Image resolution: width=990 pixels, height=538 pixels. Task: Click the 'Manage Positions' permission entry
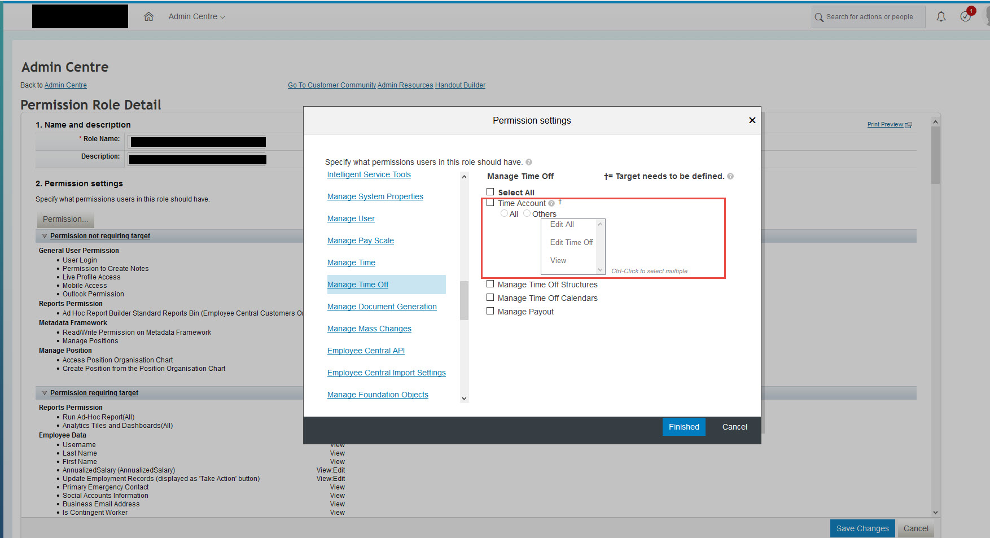(90, 341)
